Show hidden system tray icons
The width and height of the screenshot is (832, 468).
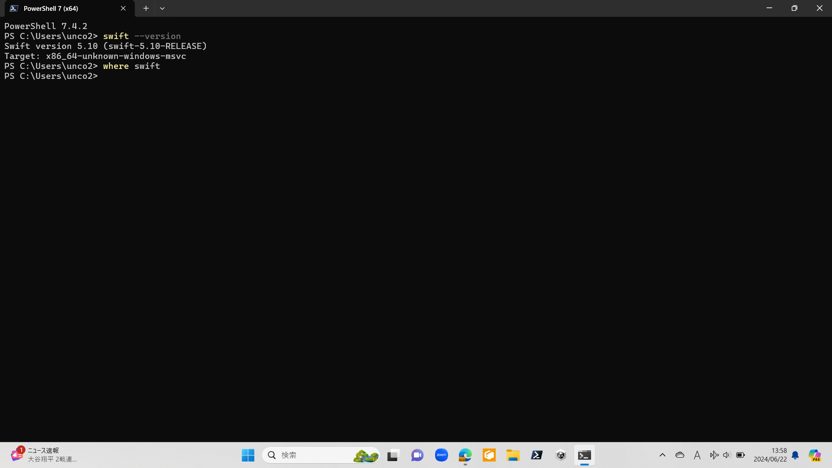pos(663,455)
